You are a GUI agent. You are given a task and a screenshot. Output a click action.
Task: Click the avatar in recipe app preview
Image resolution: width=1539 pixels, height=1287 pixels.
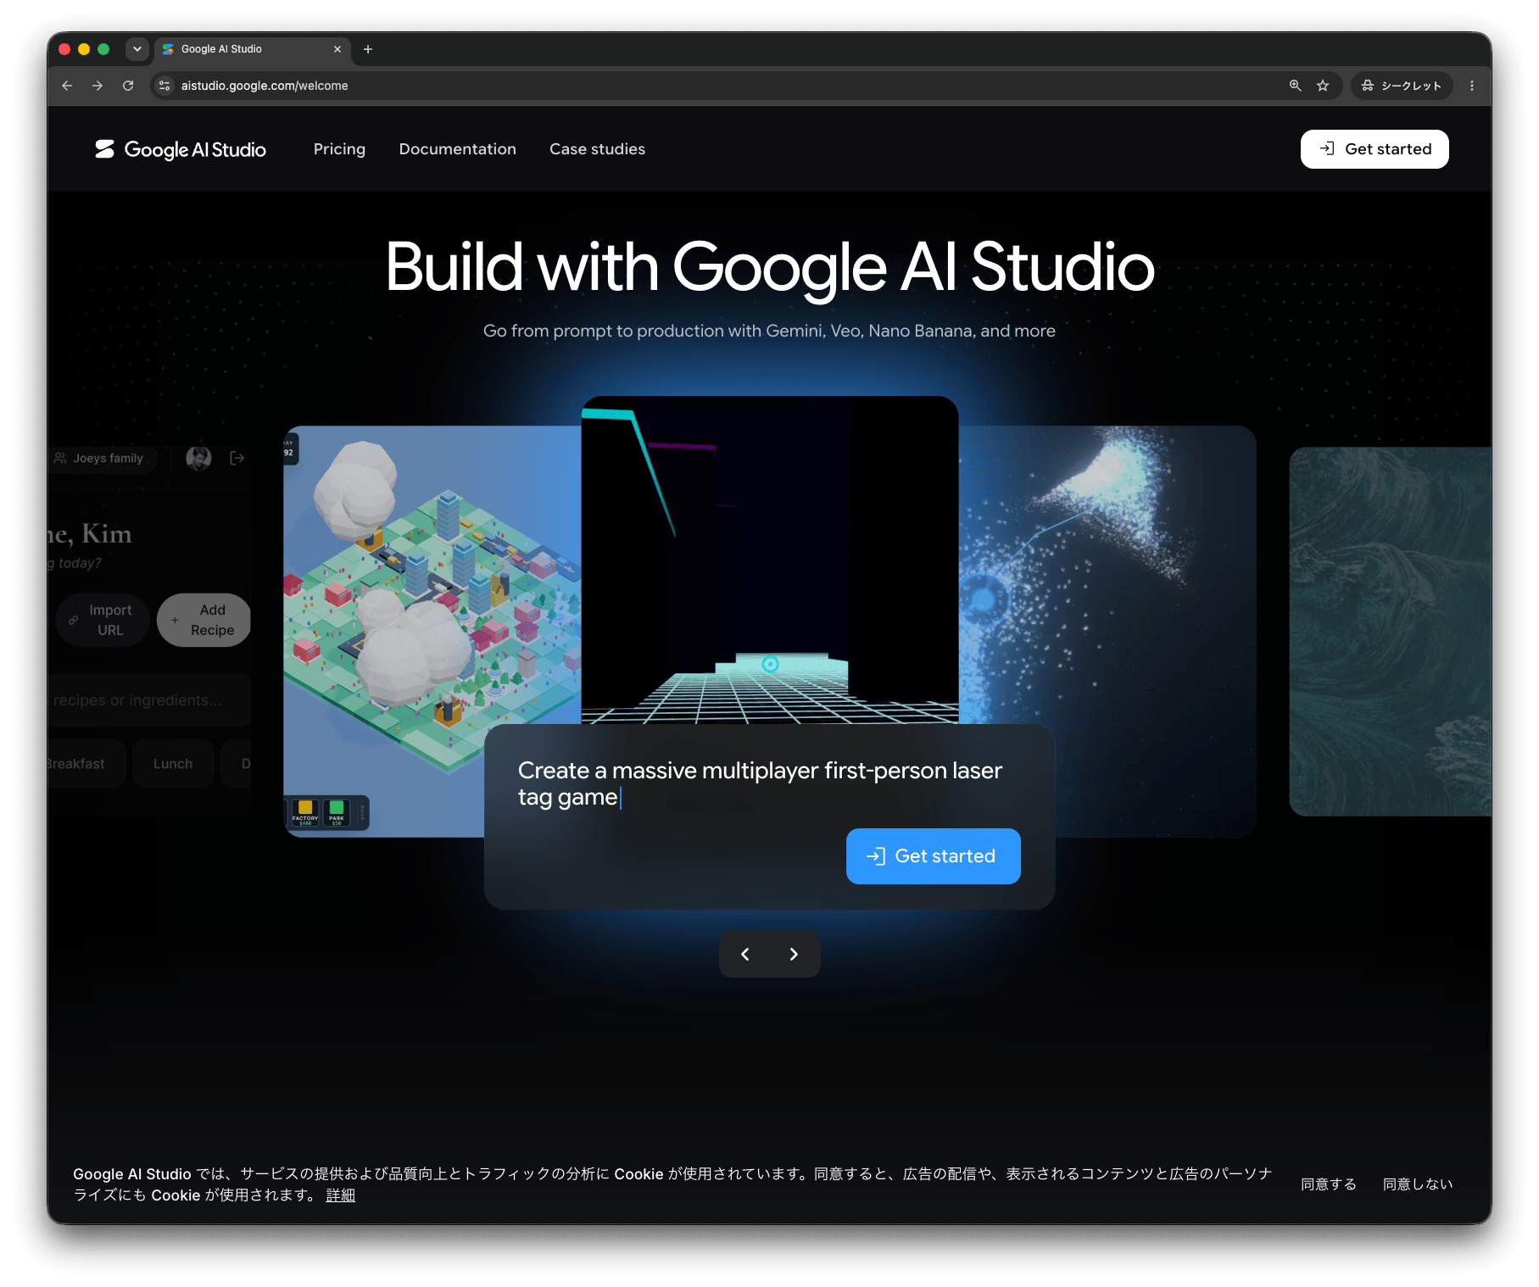tap(198, 459)
